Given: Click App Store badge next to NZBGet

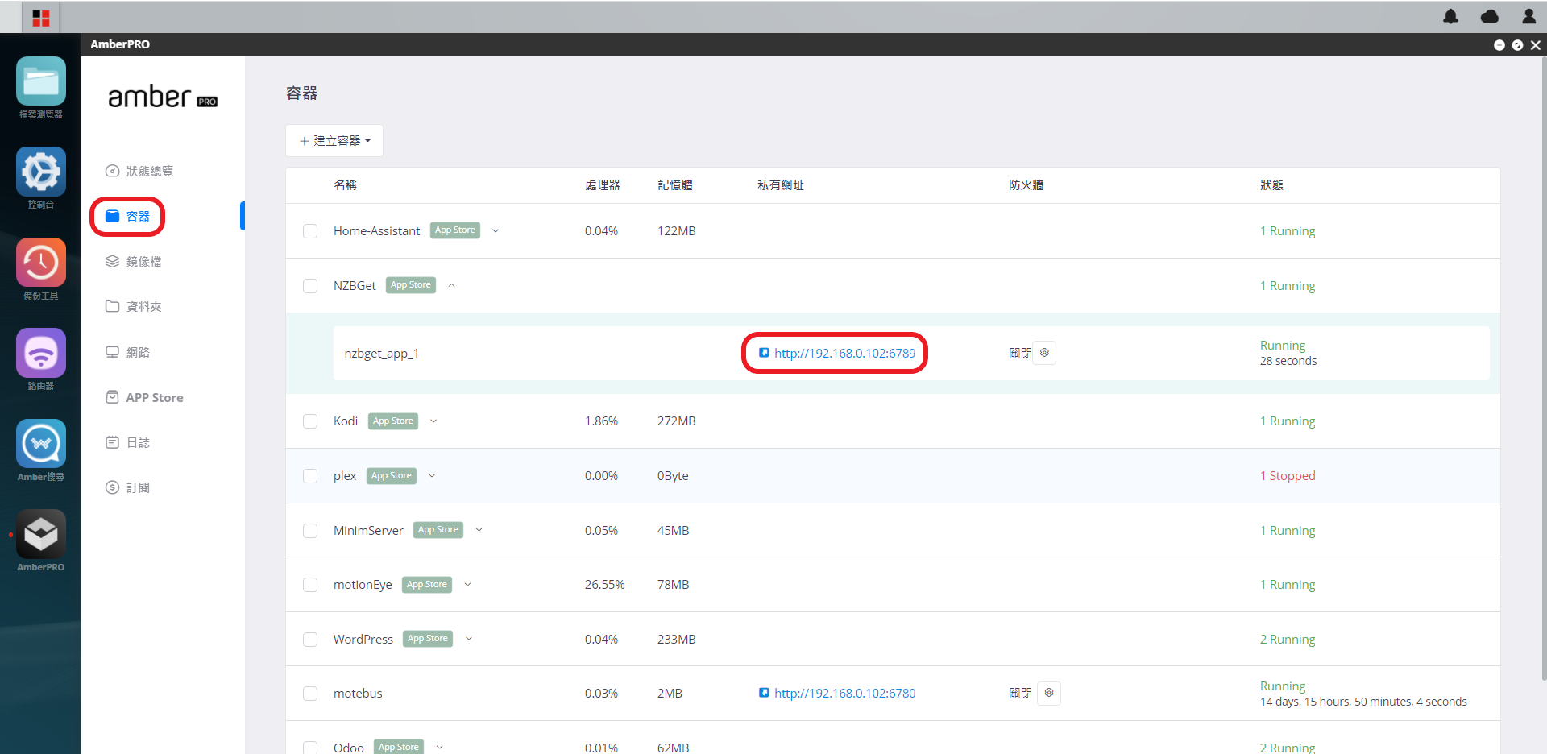Looking at the screenshot, I should click(x=411, y=285).
